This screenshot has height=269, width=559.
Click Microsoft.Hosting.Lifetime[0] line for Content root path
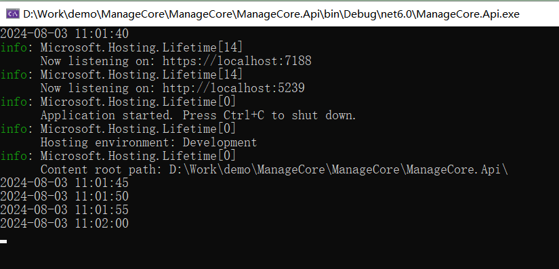pyautogui.click(x=138, y=156)
